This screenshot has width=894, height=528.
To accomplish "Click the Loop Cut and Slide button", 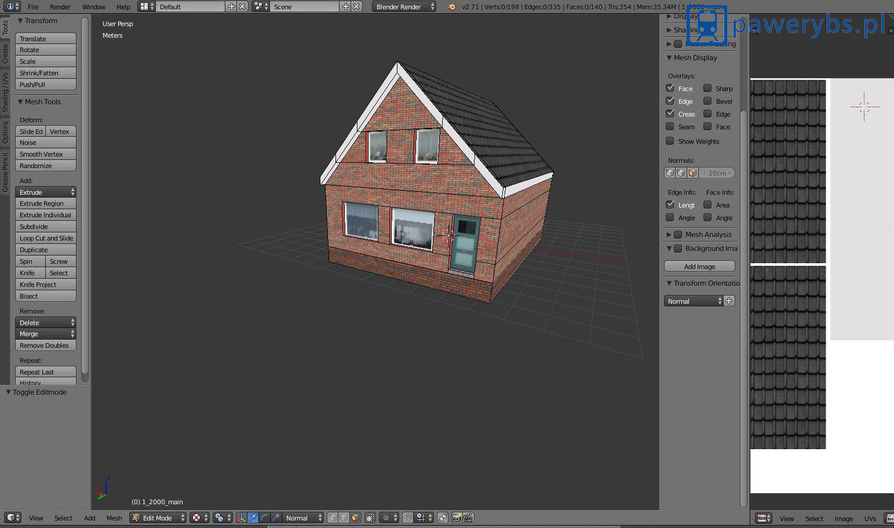I will click(46, 238).
